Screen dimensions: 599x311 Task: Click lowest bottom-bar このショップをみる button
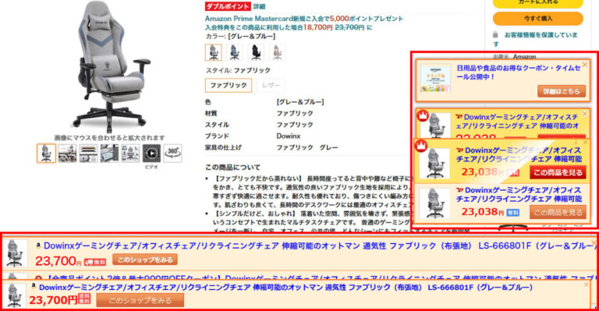tap(140, 300)
